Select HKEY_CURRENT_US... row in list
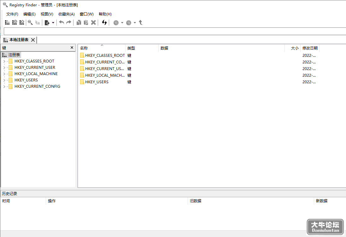346x237 pixels. [199, 69]
